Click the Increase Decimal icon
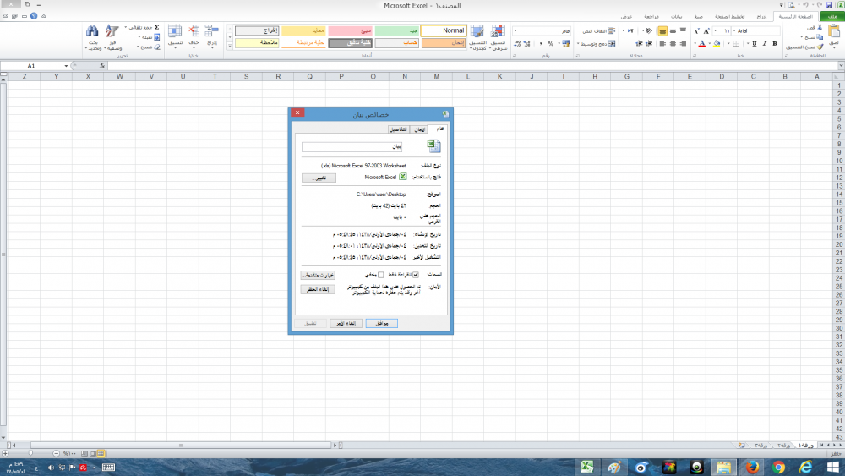Screen dimensions: 845x476 coord(526,44)
